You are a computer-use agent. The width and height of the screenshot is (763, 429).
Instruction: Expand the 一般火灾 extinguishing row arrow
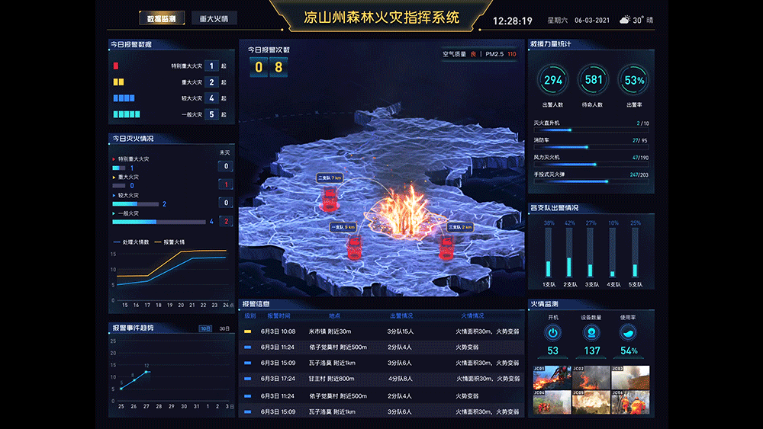(x=114, y=213)
